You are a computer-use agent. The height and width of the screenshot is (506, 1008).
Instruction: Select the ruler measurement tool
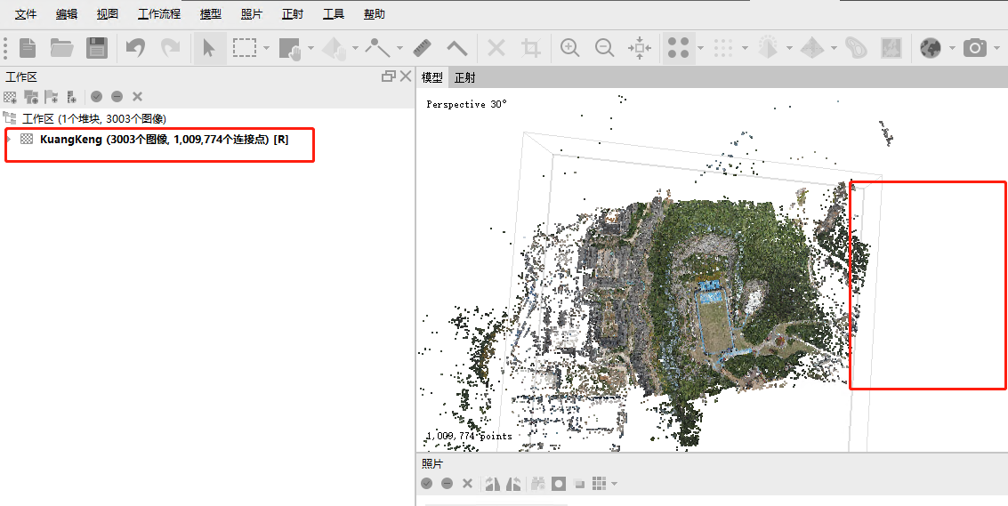(423, 48)
